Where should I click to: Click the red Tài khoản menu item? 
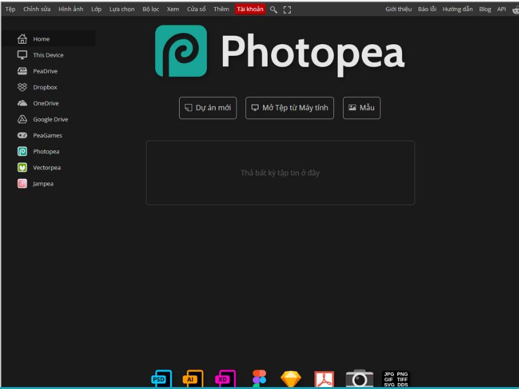click(250, 9)
